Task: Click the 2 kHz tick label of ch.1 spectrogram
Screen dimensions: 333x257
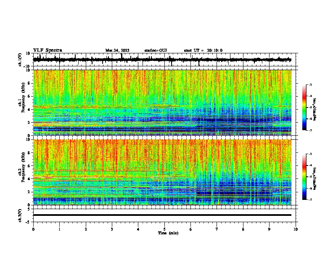Action: click(x=29, y=123)
